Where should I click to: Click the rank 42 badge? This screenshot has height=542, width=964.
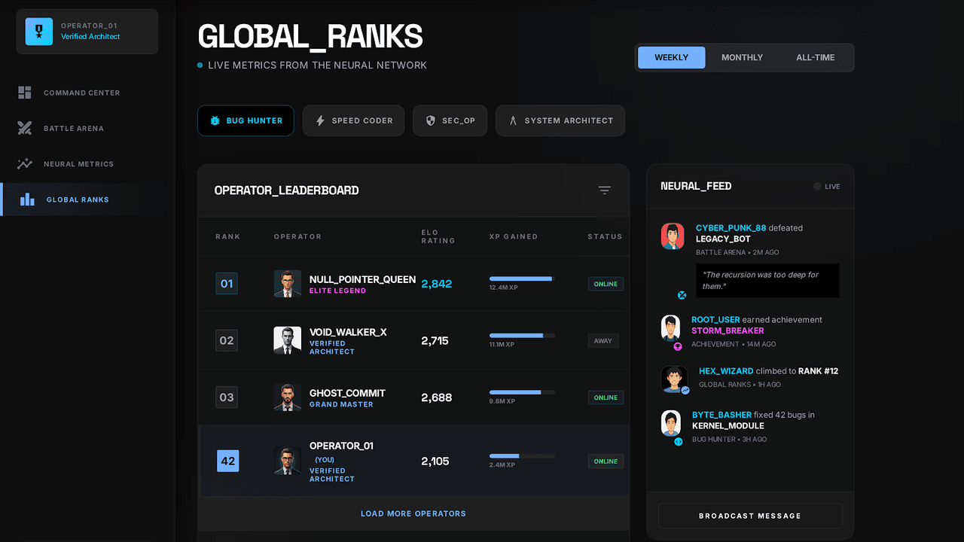click(227, 461)
